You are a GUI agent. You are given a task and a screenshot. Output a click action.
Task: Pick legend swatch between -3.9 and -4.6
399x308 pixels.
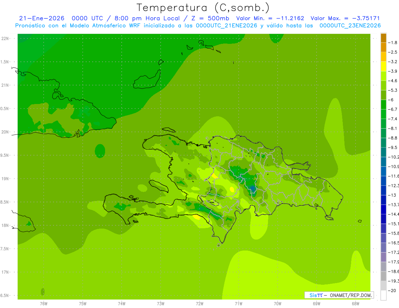tap(383, 76)
